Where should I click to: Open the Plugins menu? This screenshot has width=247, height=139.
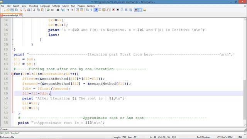point(81,6)
